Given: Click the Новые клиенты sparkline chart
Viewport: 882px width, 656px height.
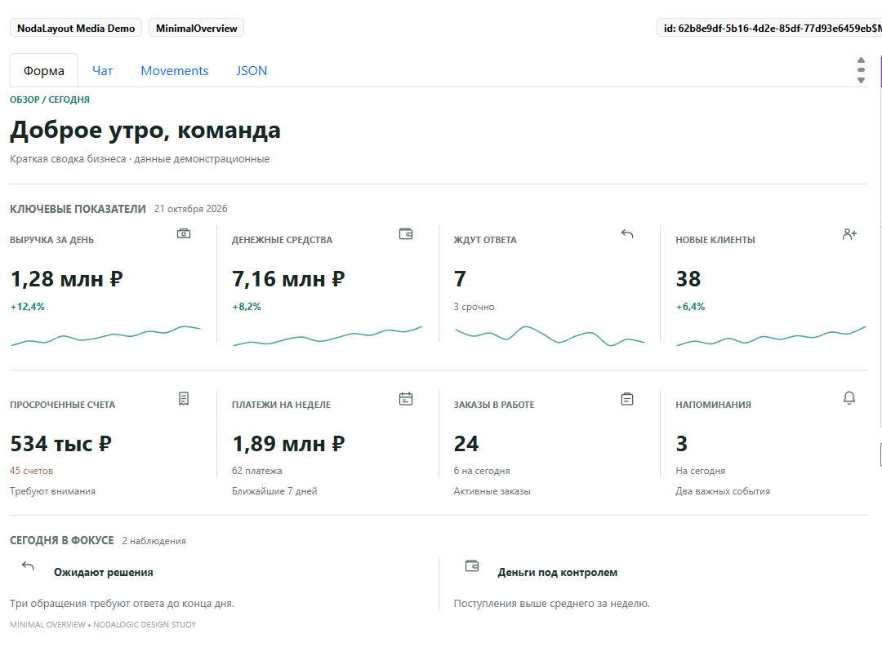Looking at the screenshot, I should pyautogui.click(x=771, y=335).
